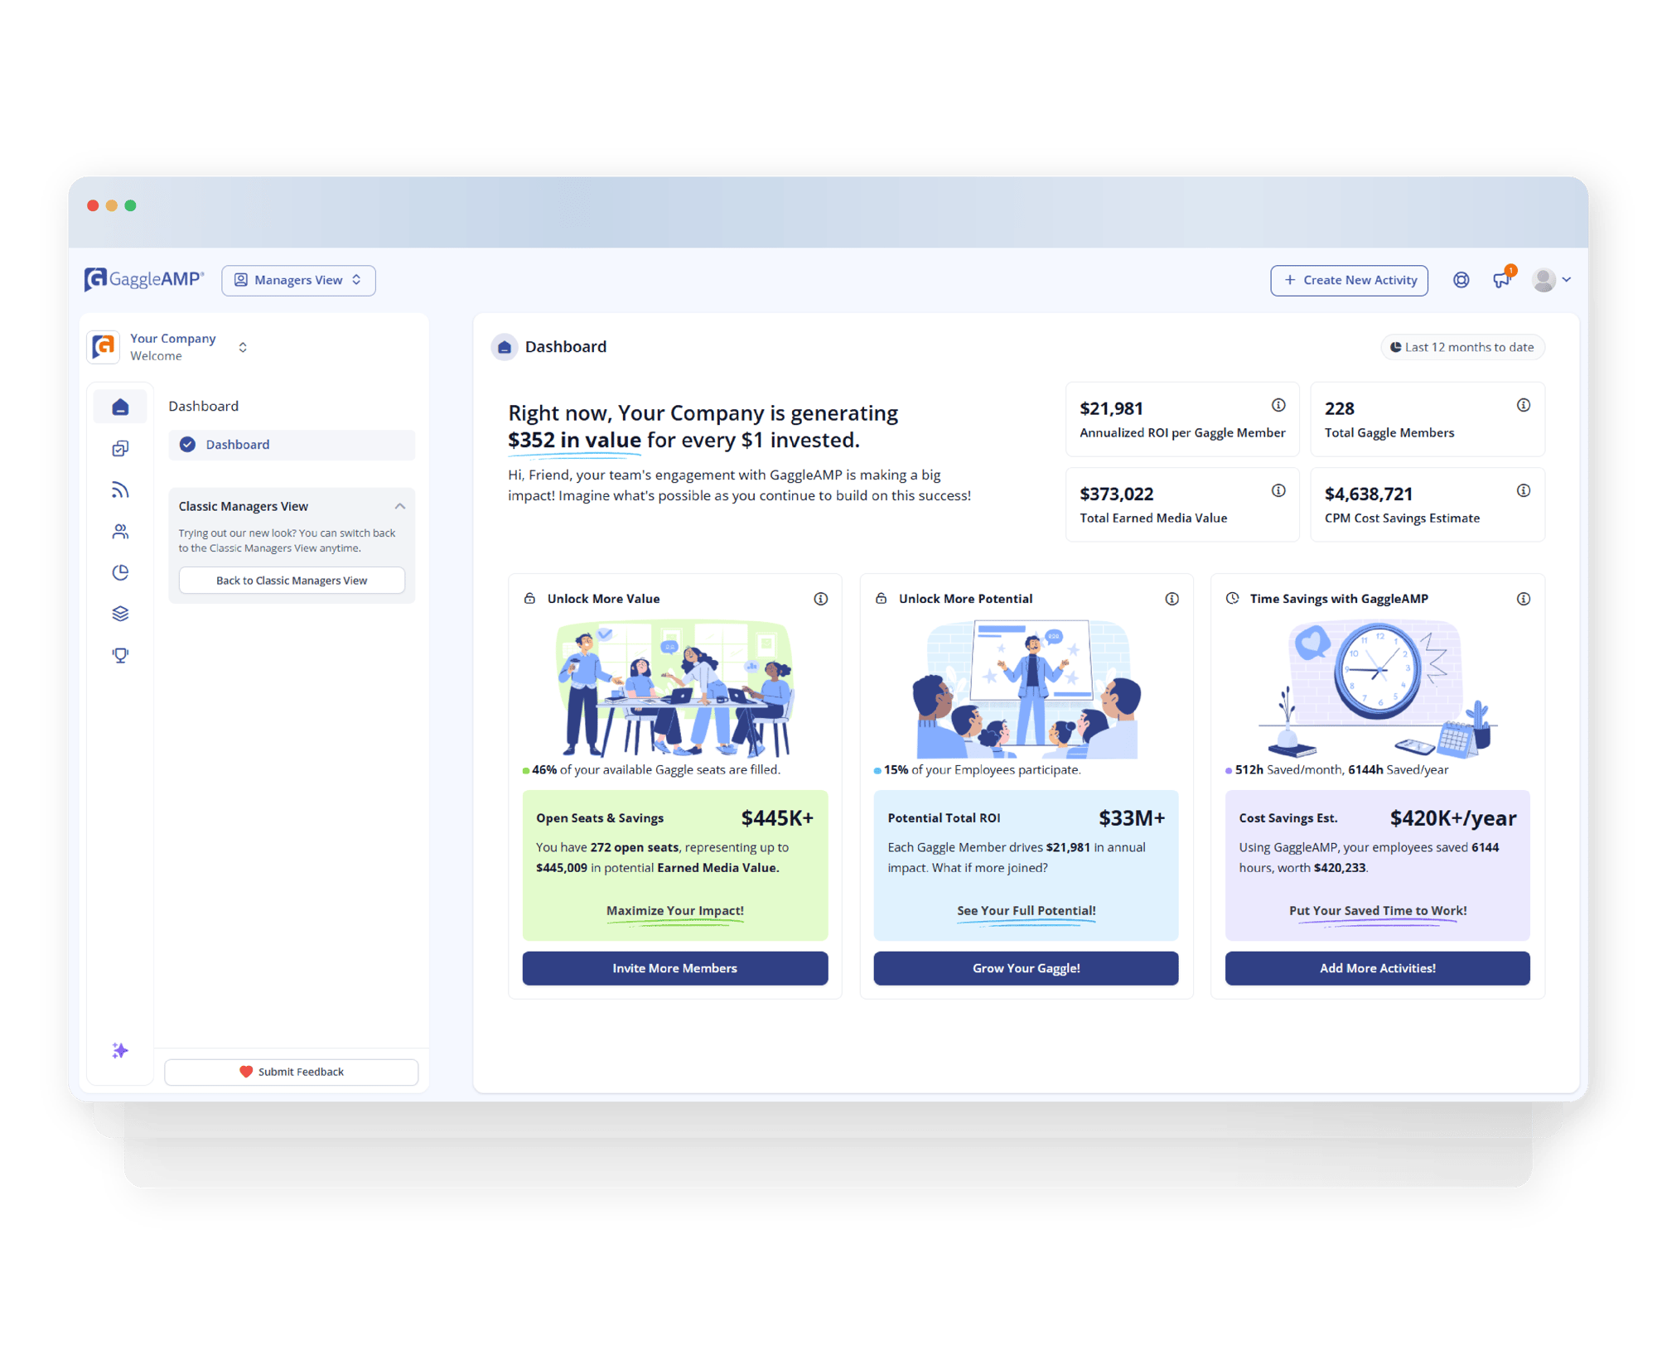Open the megaphone announcements icon
1657x1364 pixels.
tap(1502, 280)
